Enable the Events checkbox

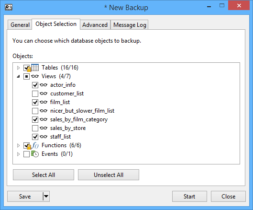tap(26, 154)
